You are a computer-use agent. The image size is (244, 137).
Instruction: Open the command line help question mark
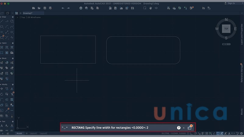tap(179, 128)
